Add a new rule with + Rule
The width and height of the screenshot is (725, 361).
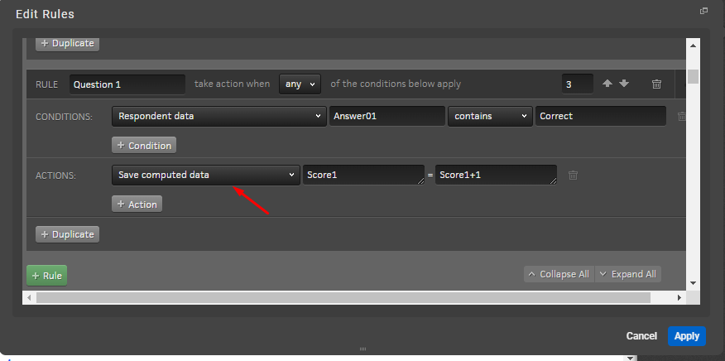47,275
